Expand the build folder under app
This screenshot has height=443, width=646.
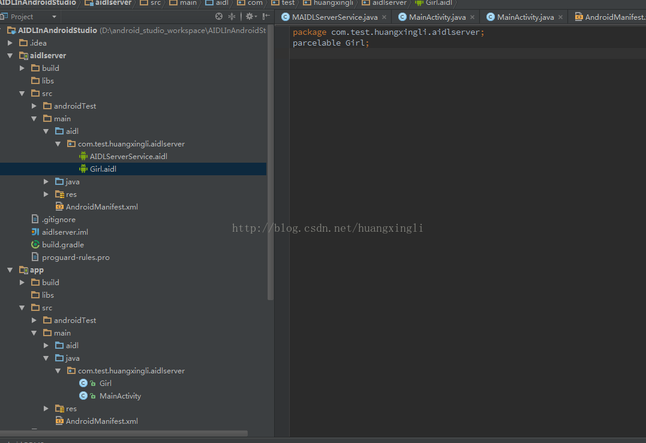coord(22,283)
